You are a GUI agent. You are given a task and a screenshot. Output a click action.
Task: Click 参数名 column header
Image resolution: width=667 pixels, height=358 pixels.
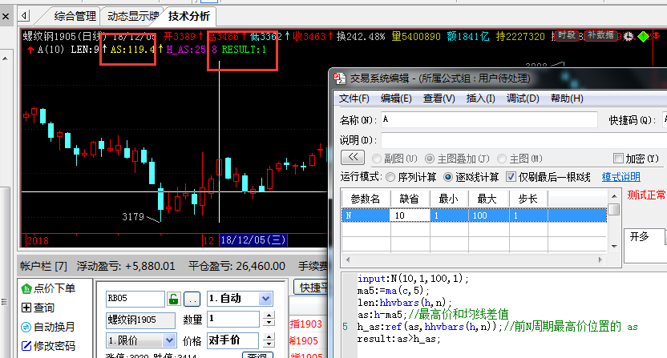[366, 199]
